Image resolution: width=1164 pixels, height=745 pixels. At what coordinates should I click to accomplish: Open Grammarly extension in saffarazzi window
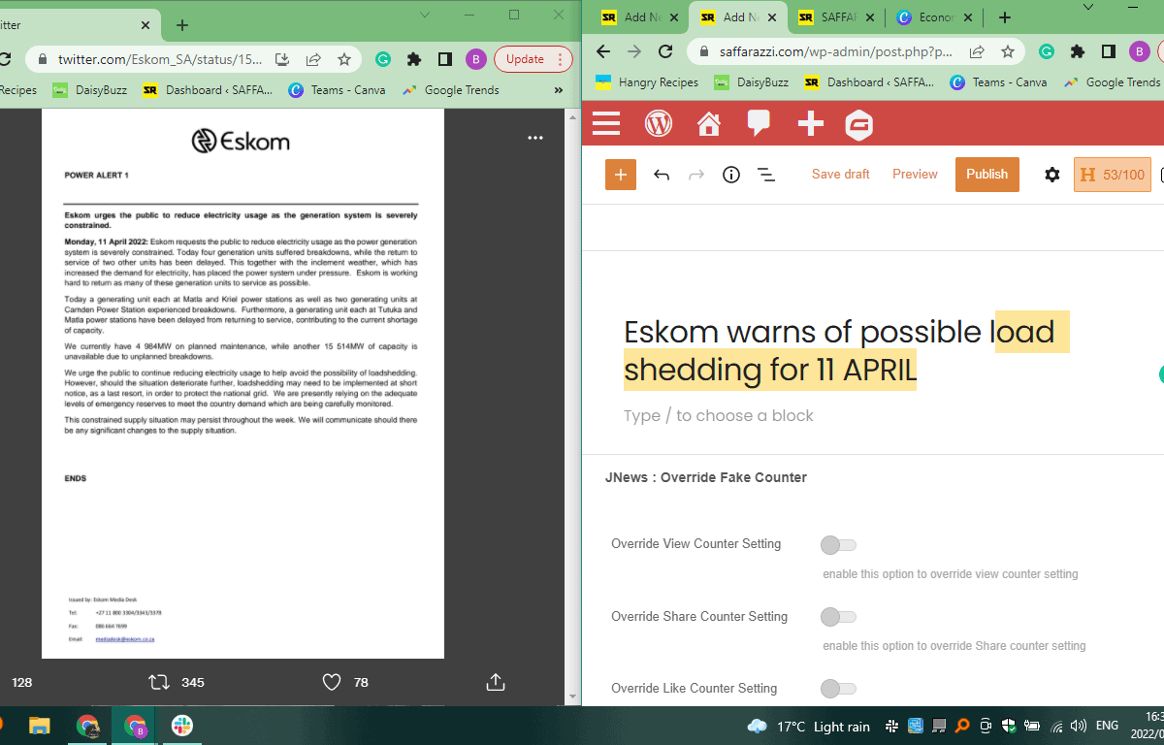click(1047, 51)
